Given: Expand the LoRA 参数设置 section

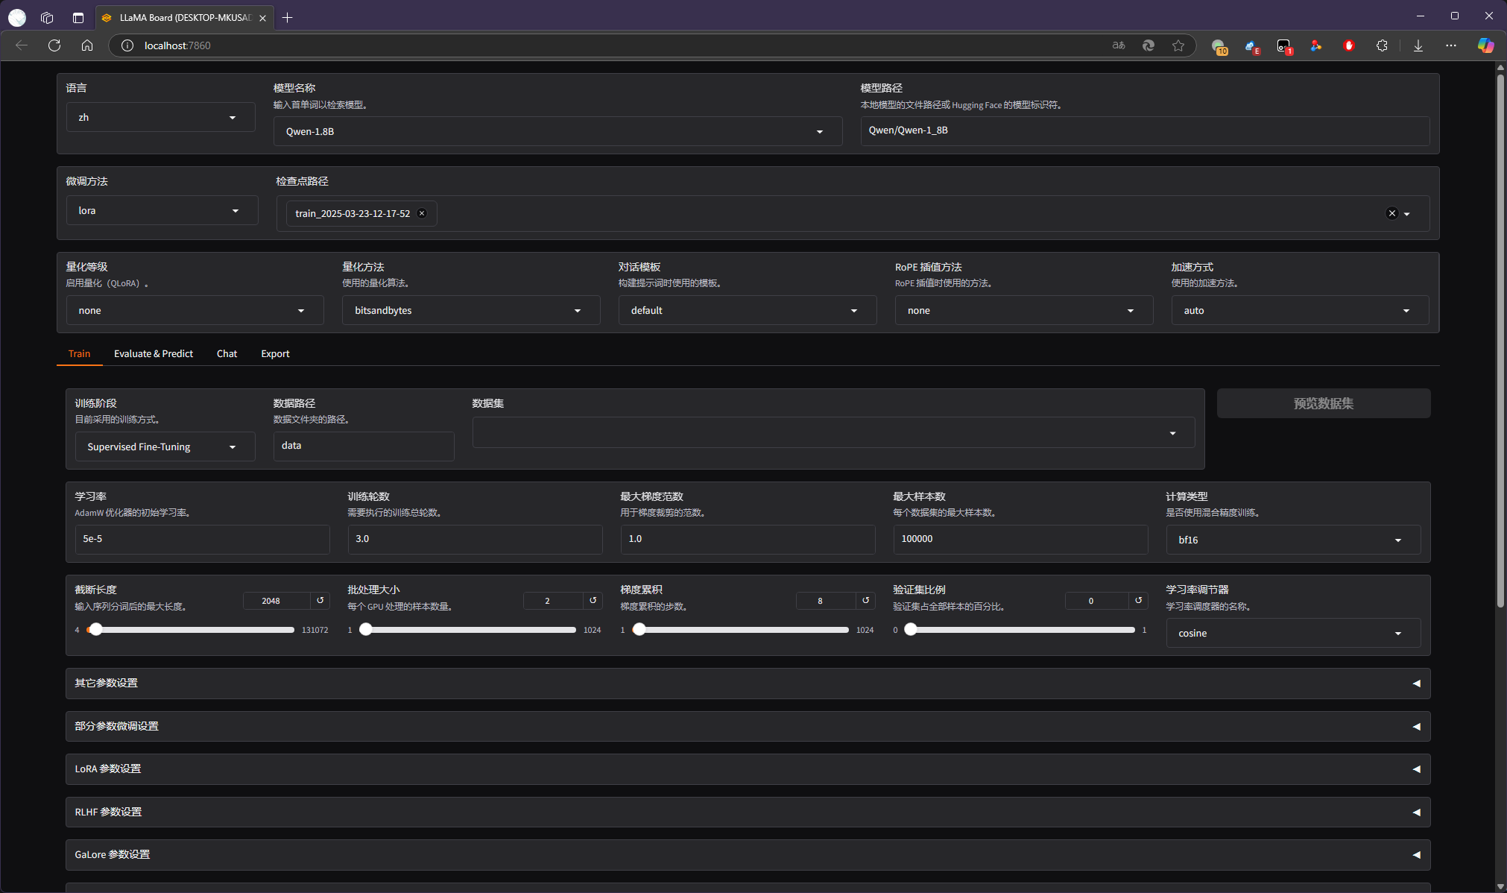Looking at the screenshot, I should pyautogui.click(x=748, y=769).
